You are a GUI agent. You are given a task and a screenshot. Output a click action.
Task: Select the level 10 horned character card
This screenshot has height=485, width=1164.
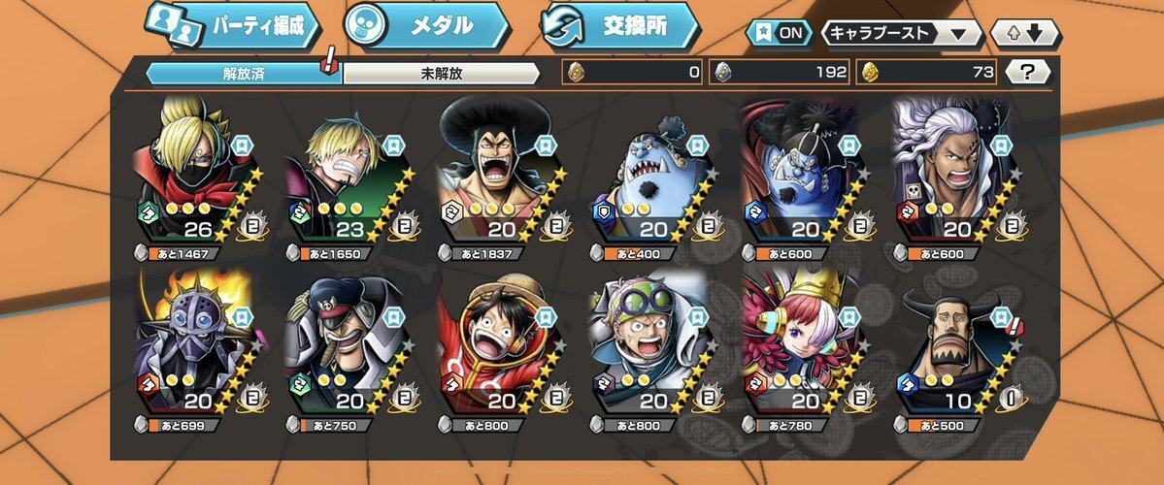point(956,350)
